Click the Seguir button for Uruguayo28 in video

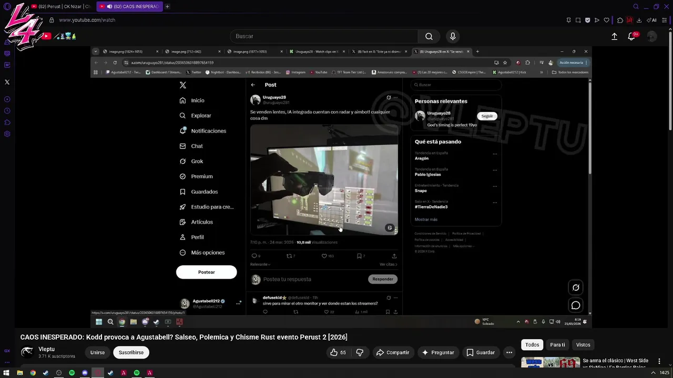tap(487, 116)
